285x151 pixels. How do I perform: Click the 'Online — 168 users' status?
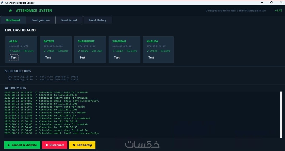point(21,51)
